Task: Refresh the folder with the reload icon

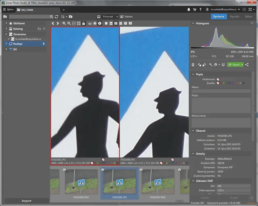Action: 56,17
